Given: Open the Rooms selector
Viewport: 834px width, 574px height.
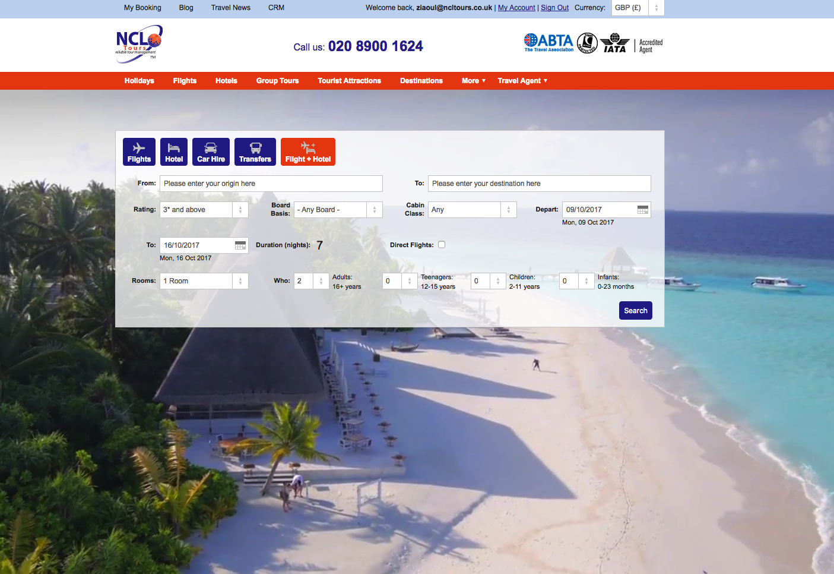Looking at the screenshot, I should [x=204, y=281].
